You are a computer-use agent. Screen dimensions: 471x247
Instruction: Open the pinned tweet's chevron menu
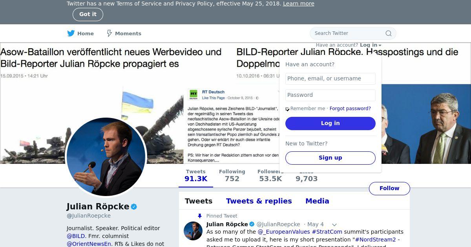(334, 225)
